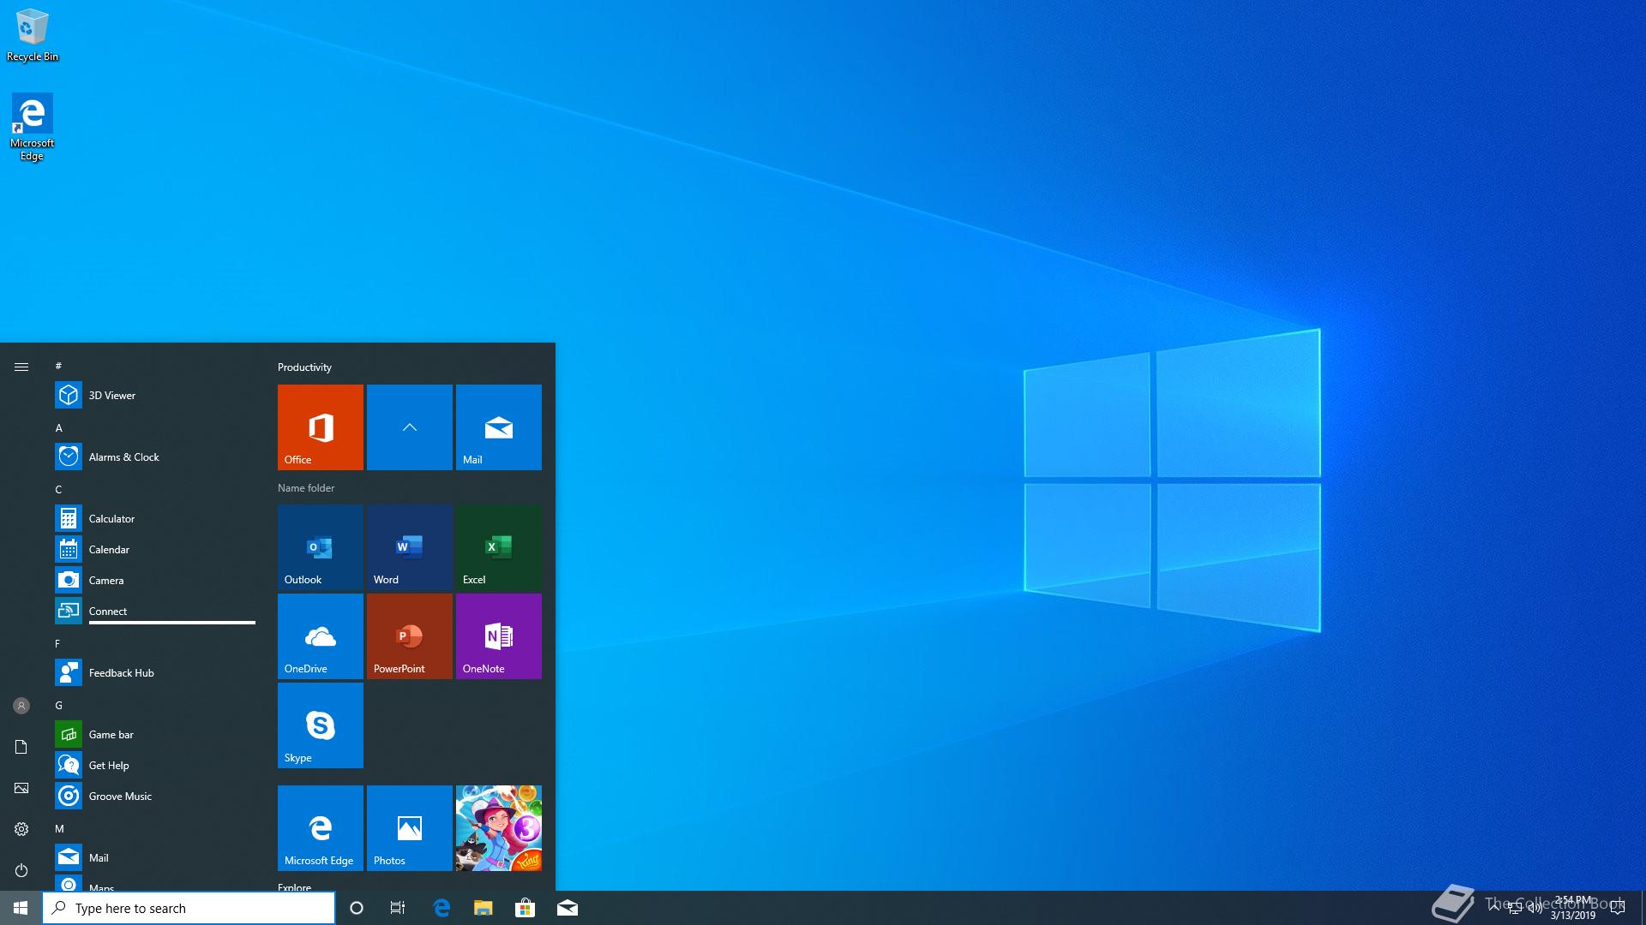
Task: Launch the Skype tile
Action: (320, 725)
